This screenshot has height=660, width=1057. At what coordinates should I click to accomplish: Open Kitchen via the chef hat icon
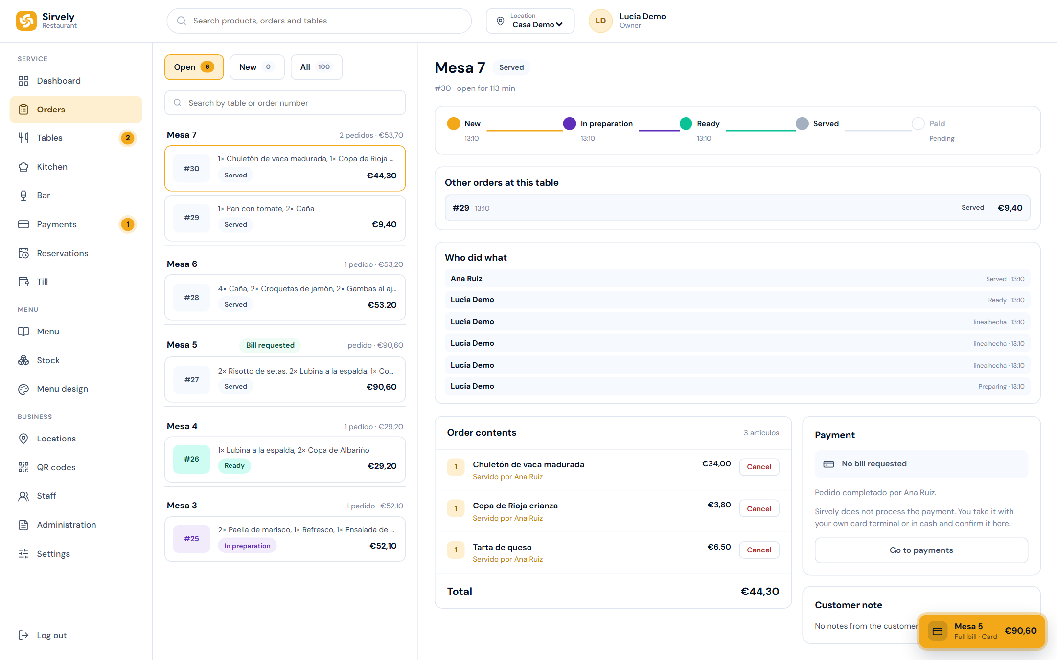23,167
